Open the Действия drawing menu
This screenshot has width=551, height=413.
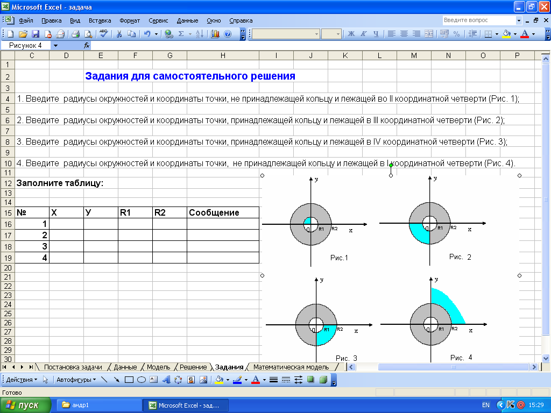point(22,380)
